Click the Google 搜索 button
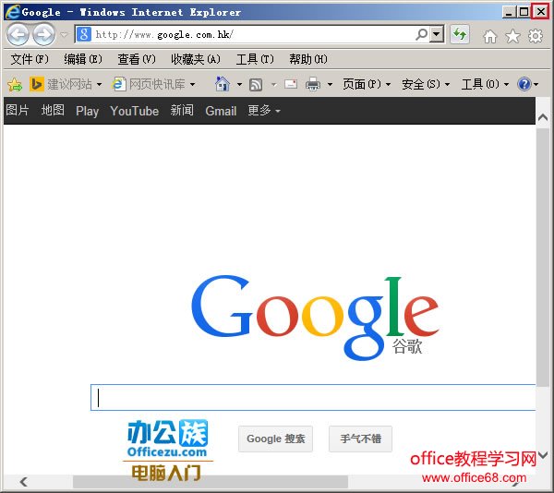This screenshot has width=554, height=493. [275, 439]
